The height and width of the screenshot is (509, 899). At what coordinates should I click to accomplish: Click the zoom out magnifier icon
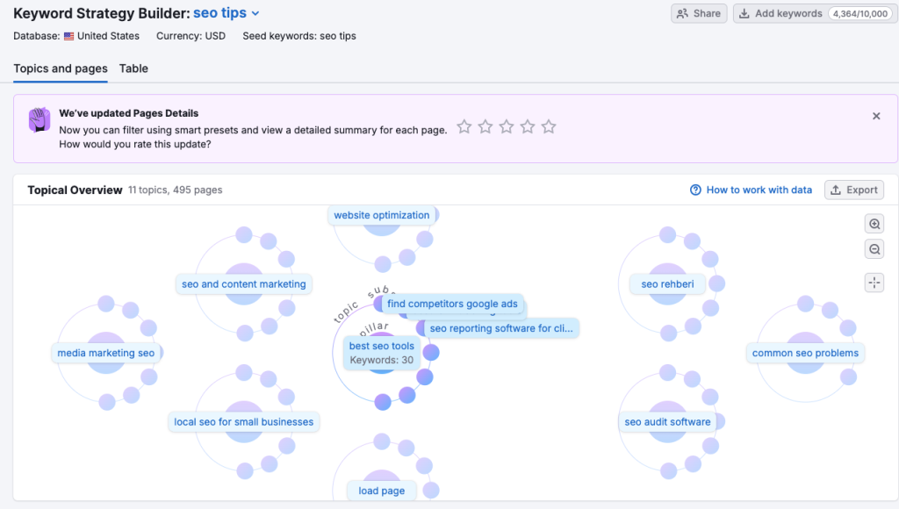(x=874, y=249)
